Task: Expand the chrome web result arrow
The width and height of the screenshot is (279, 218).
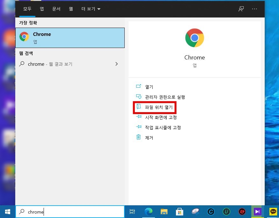Action: tap(116, 64)
